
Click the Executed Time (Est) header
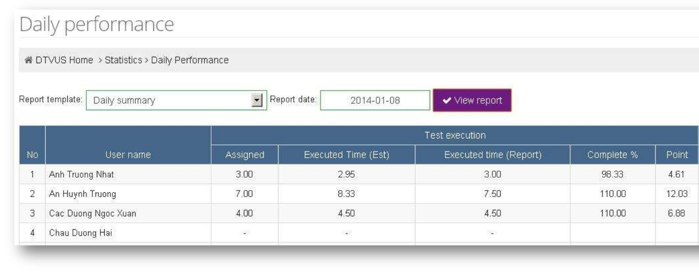[346, 155]
